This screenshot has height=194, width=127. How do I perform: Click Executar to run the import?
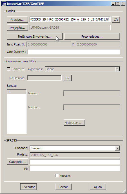tap(29, 187)
